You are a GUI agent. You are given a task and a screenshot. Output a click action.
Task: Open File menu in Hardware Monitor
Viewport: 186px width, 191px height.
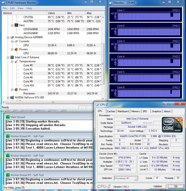(x=5, y=8)
